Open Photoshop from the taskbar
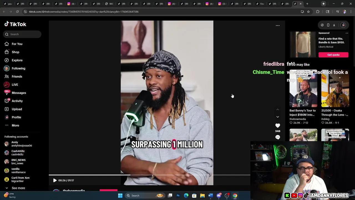Image resolution: width=355 pixels, height=200 pixels. pos(178,196)
